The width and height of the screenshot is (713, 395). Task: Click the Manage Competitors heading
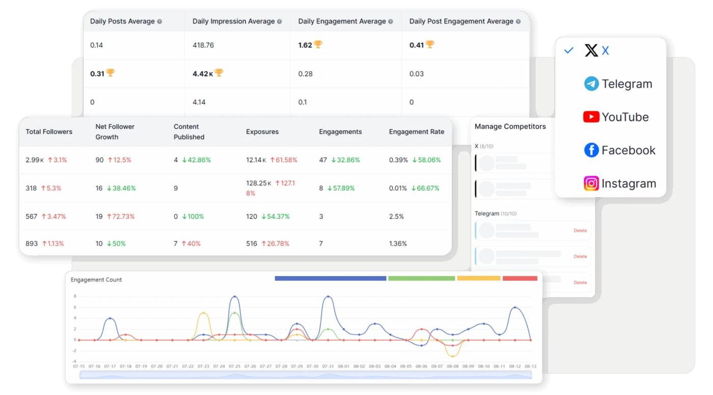tap(510, 127)
